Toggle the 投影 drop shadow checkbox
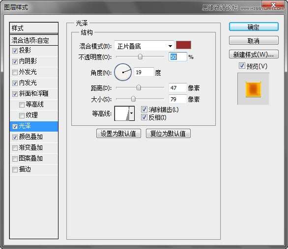The image size is (288, 249). 15,51
